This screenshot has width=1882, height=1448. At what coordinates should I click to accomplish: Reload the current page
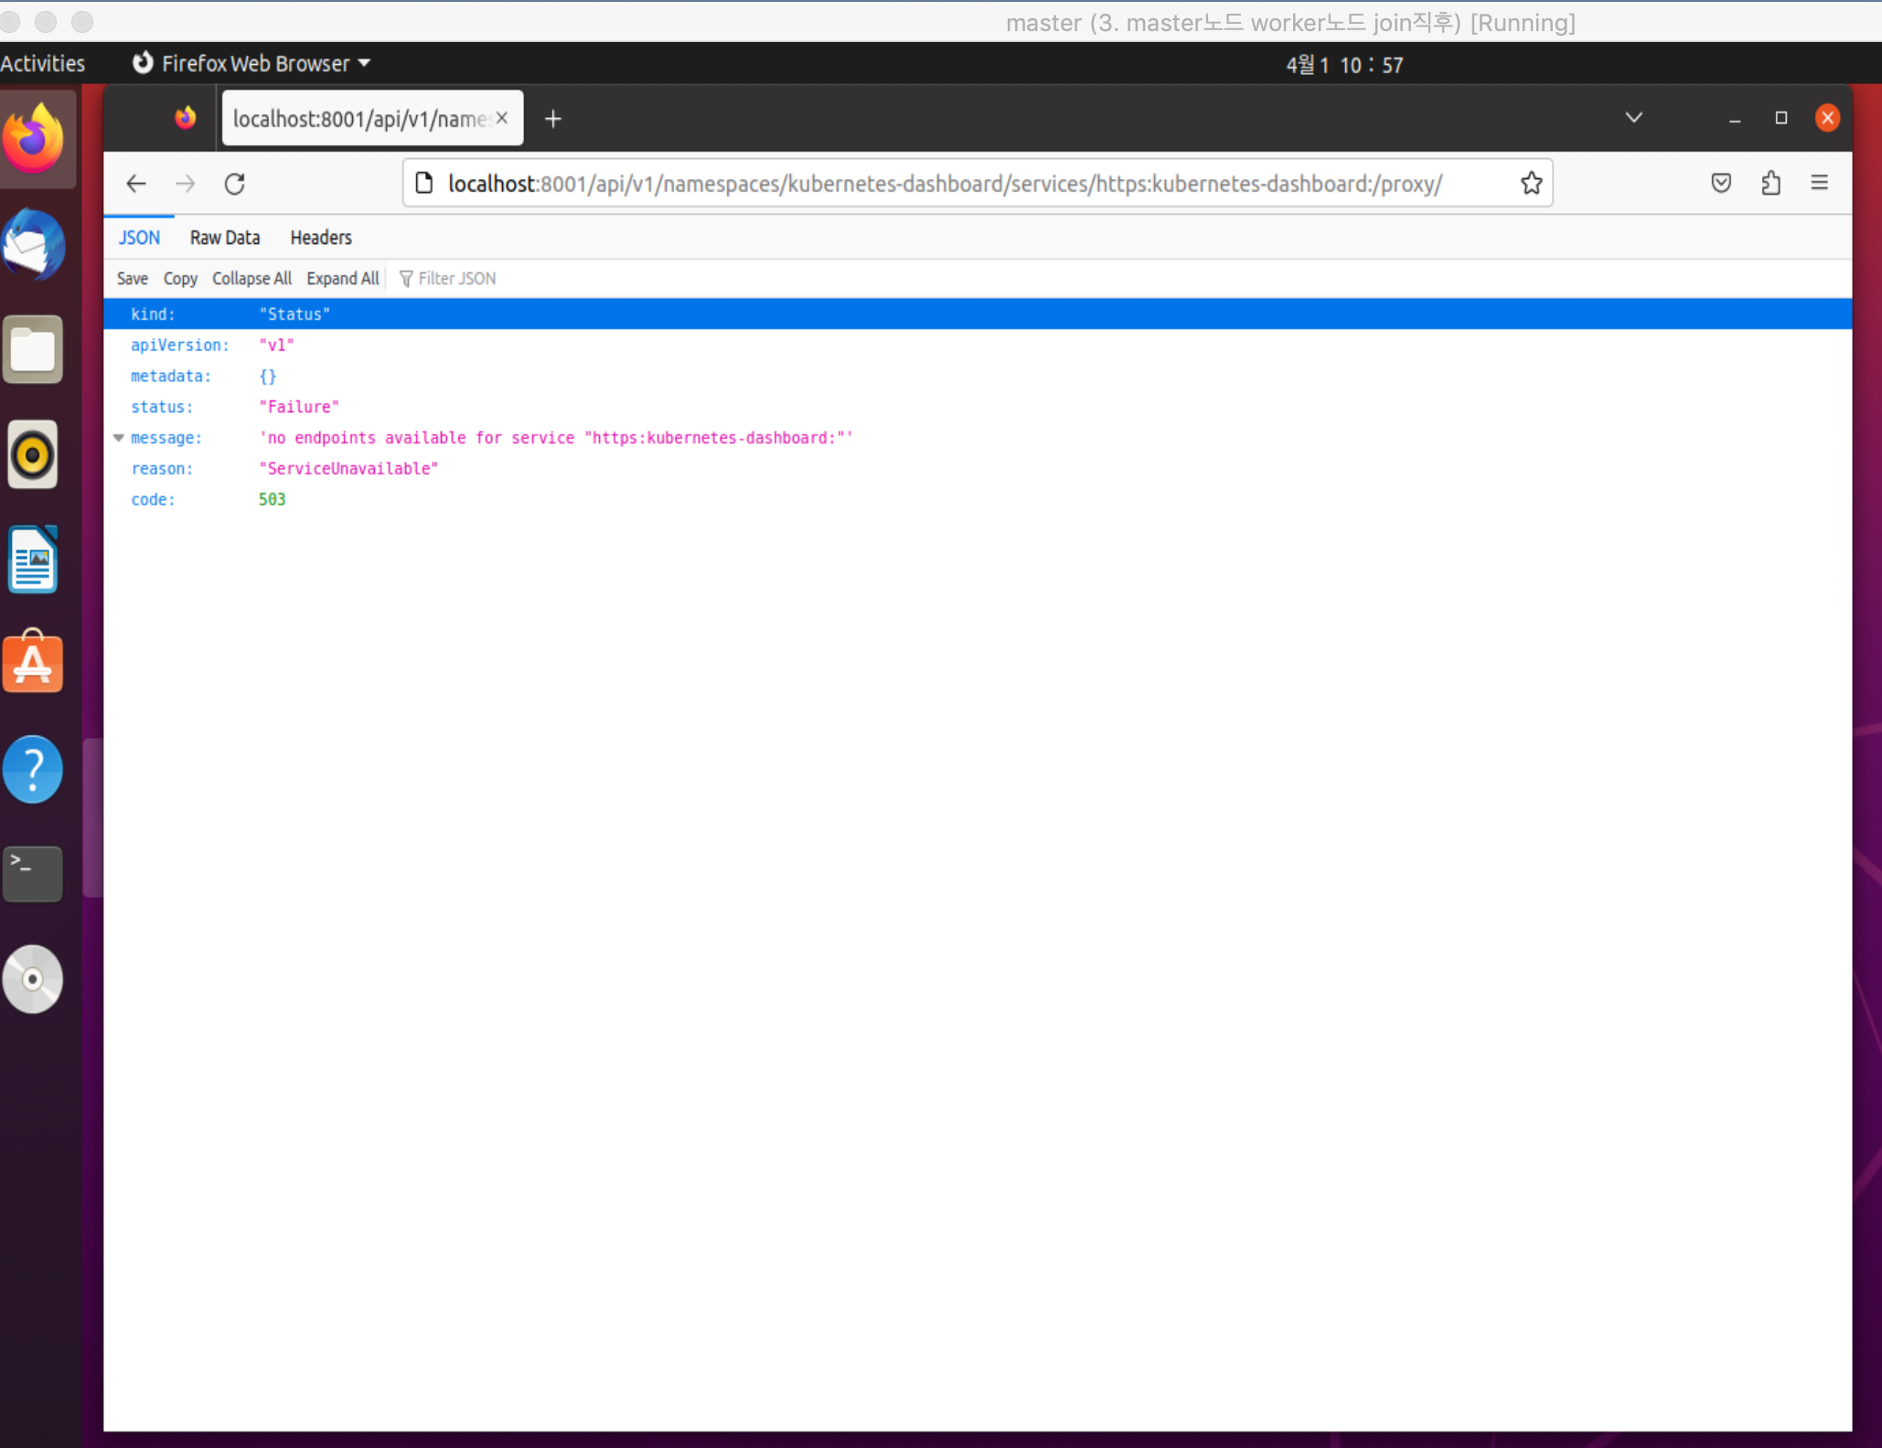[235, 184]
